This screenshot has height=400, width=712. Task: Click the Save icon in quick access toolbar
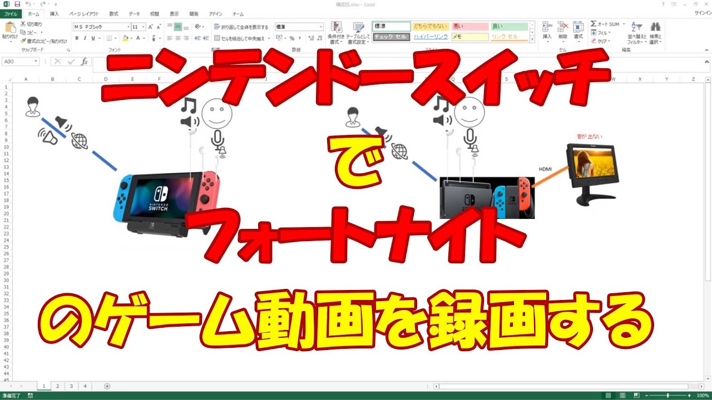[17, 4]
